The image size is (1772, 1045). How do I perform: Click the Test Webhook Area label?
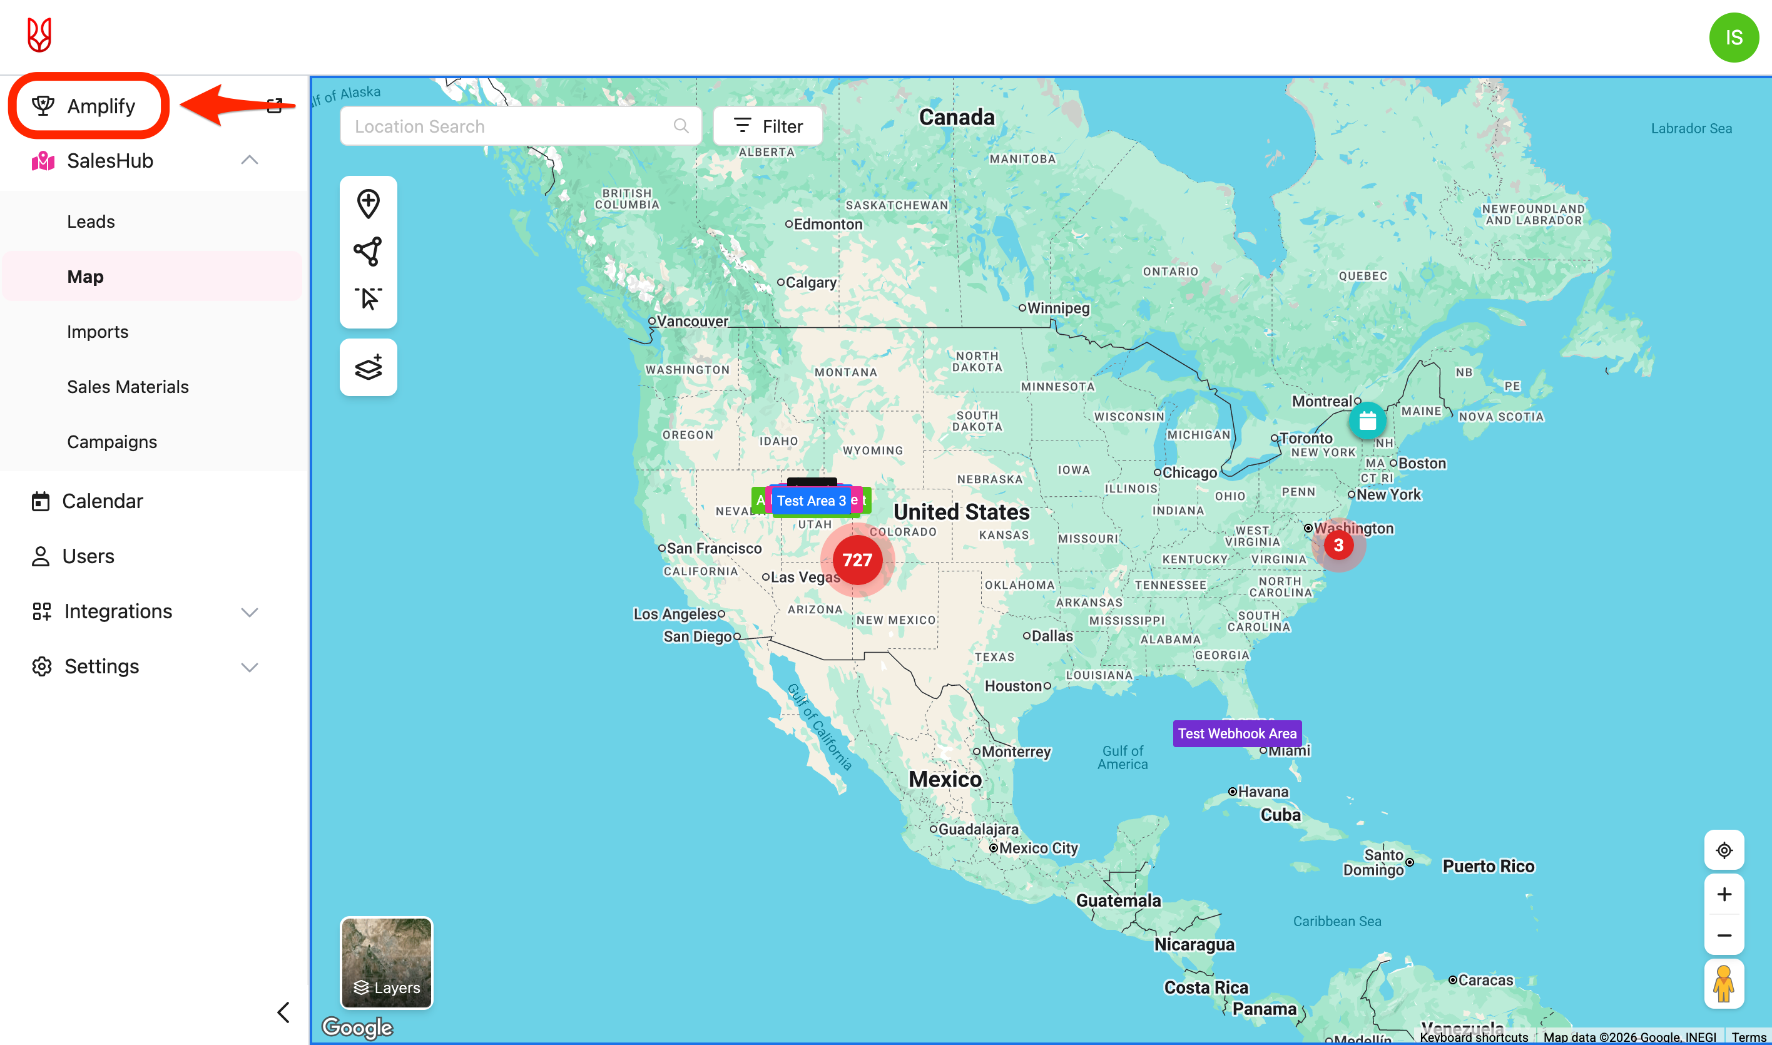pyautogui.click(x=1237, y=733)
